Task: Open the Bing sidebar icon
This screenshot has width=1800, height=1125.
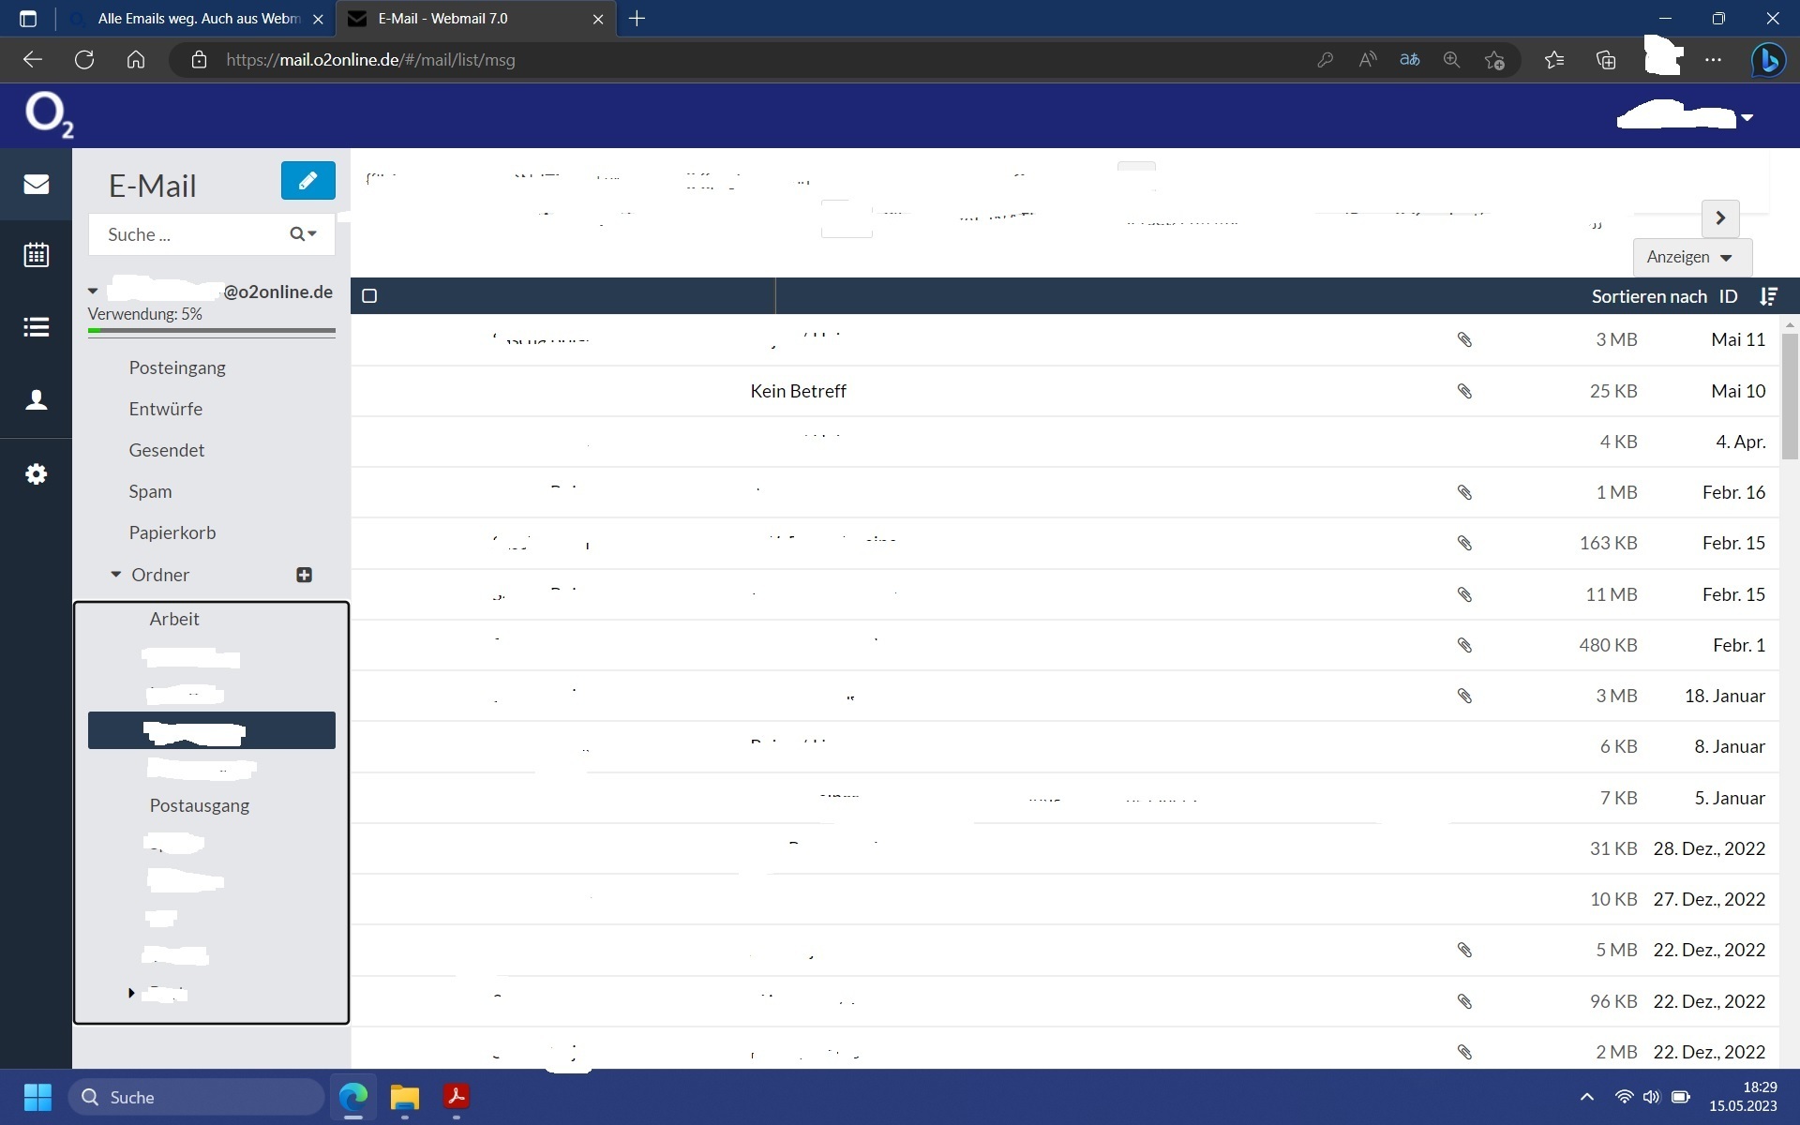Action: (1768, 60)
